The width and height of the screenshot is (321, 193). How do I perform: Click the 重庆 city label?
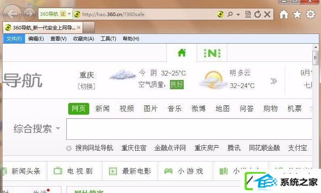point(87,75)
